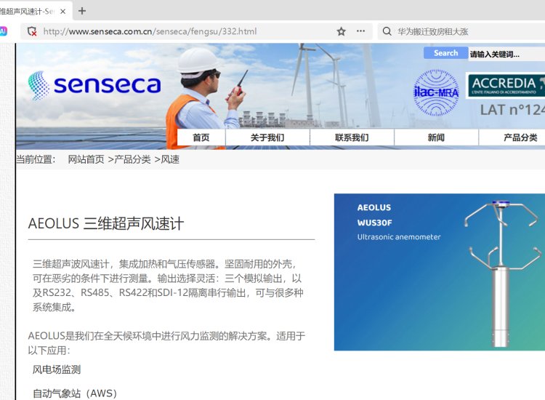Click the AI assistant icon
The image size is (545, 400).
3,31
